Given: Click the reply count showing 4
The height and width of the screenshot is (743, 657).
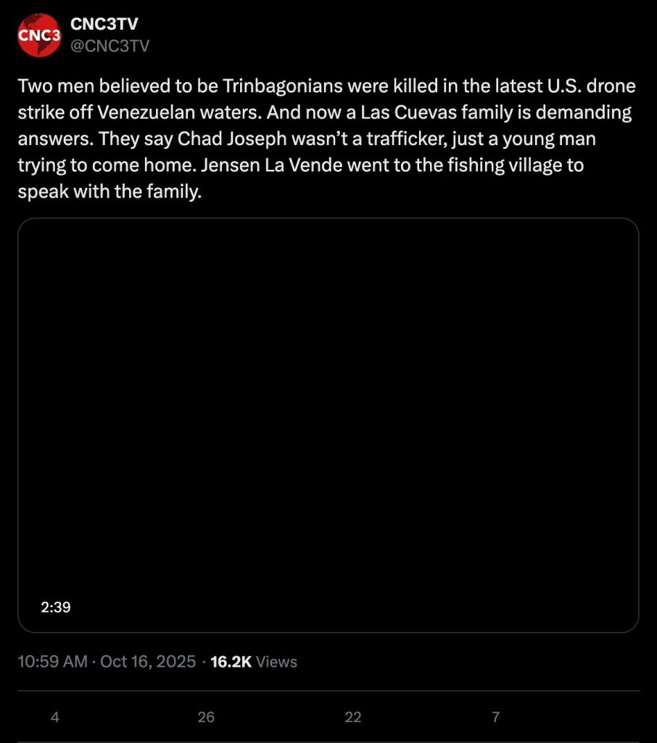Looking at the screenshot, I should click(x=55, y=717).
